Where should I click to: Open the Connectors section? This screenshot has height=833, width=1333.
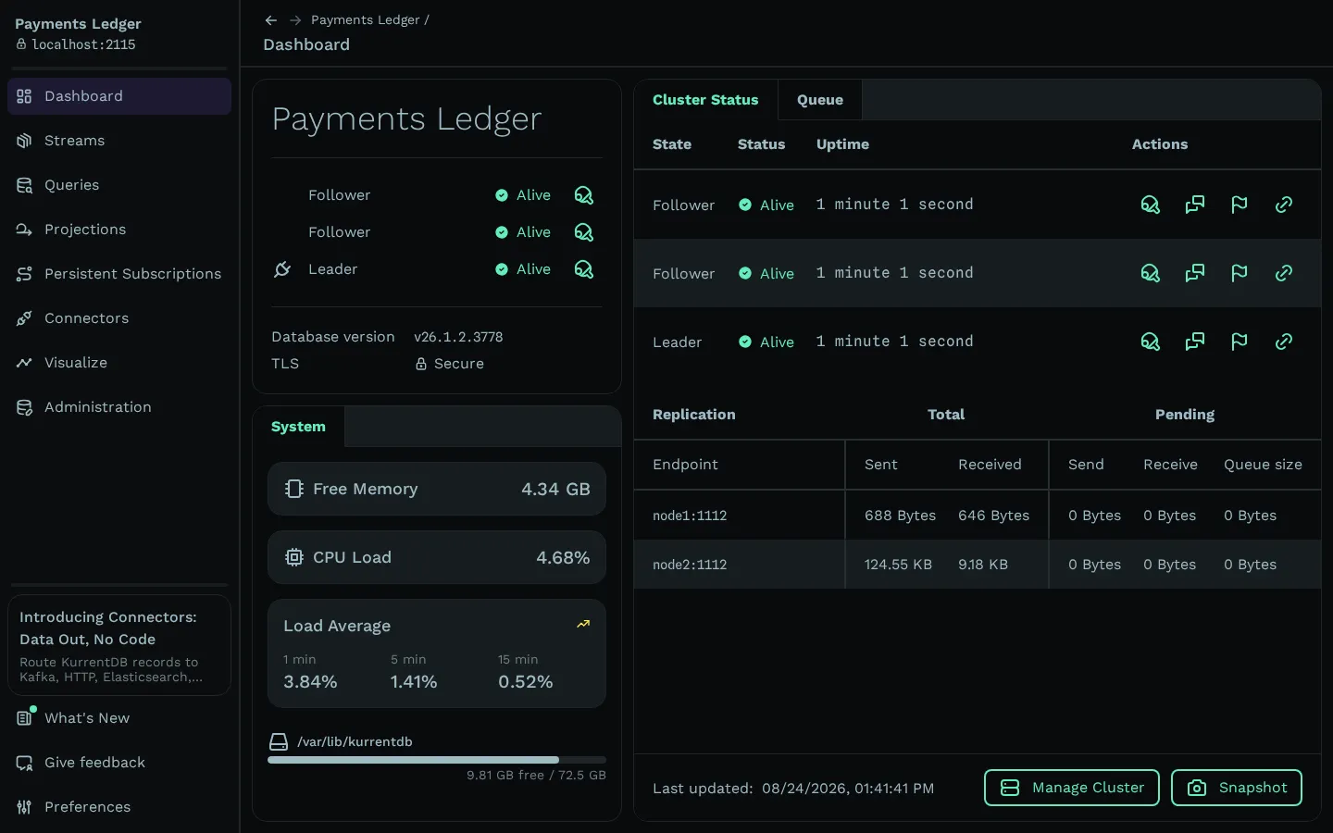click(x=119, y=318)
